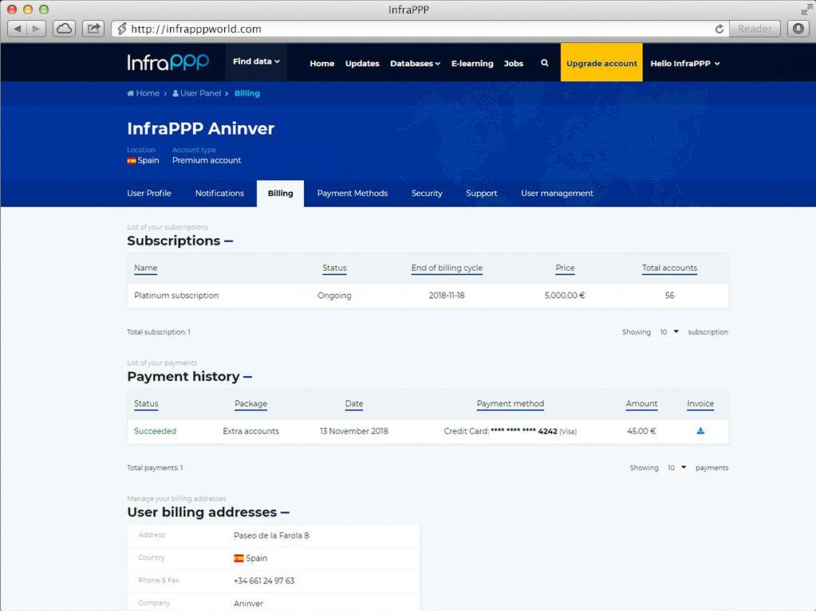Download the invoice for Extra accounts payment
Screen dimensions: 816x611
[700, 431]
